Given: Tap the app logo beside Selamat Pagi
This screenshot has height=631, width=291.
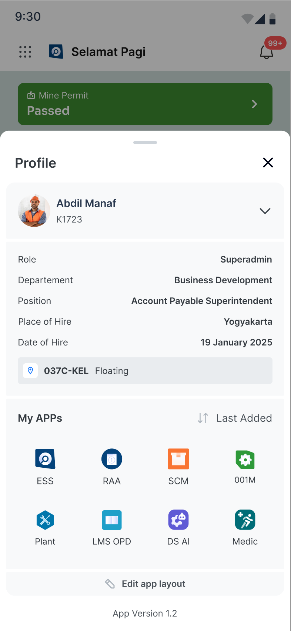Looking at the screenshot, I should click(56, 52).
